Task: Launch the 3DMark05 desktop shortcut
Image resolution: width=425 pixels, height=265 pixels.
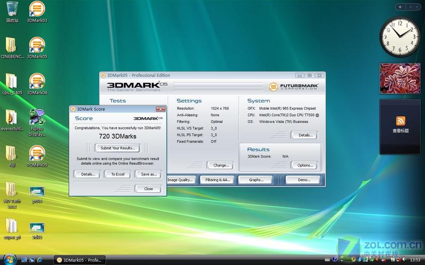Action: [37, 48]
